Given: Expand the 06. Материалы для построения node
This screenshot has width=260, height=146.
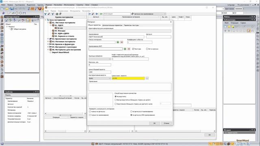Looking at the screenshot, I should point(48,49).
